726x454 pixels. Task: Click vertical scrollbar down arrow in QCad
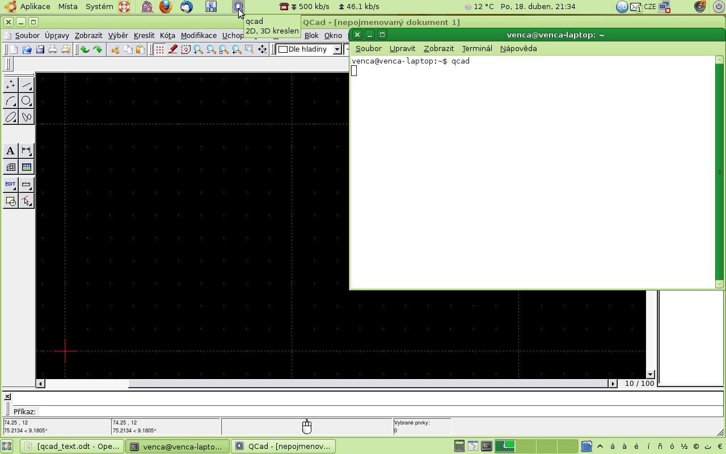(x=650, y=375)
